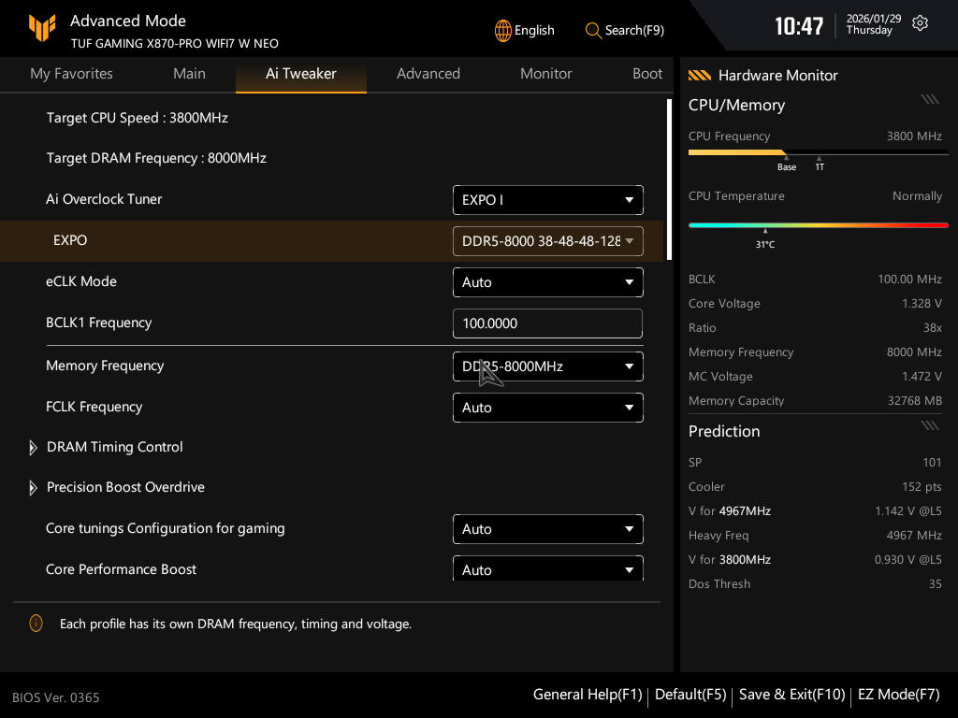This screenshot has width=958, height=718.
Task: Open the Memory Frequency dropdown
Action: 547,366
